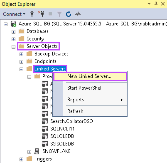Screen dimensions: 167x163
Task: Click the Object Explorer title bar text
Action: [x=19, y=4]
